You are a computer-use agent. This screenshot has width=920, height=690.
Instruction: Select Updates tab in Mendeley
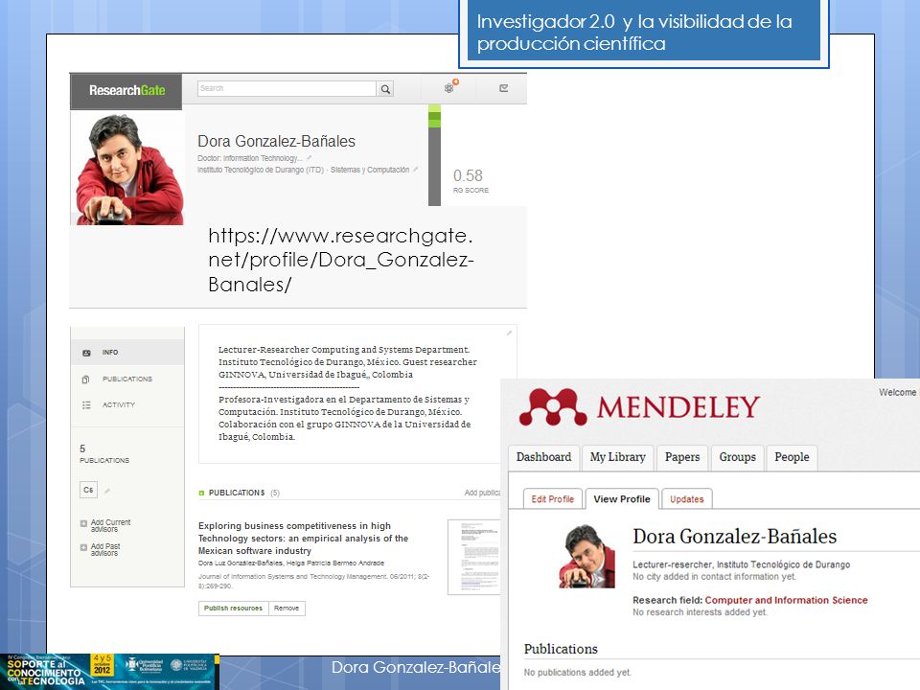[686, 498]
